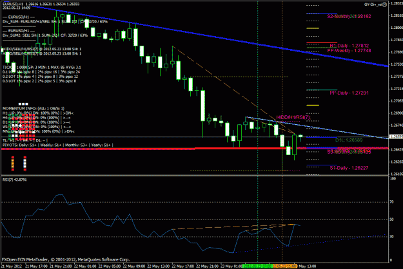The image size is (403, 269).
Task: Click the TL: H1 H4 D1 line
Action: 25,140
